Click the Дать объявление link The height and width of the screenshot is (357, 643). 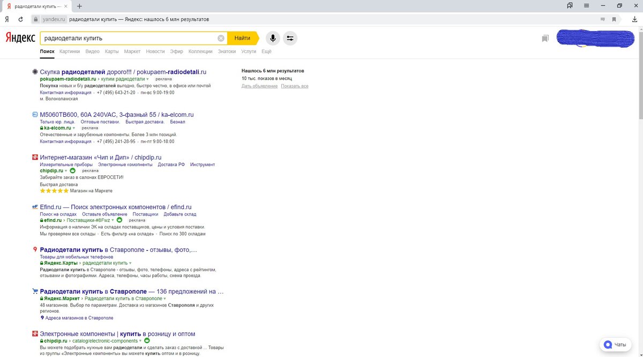coord(259,86)
